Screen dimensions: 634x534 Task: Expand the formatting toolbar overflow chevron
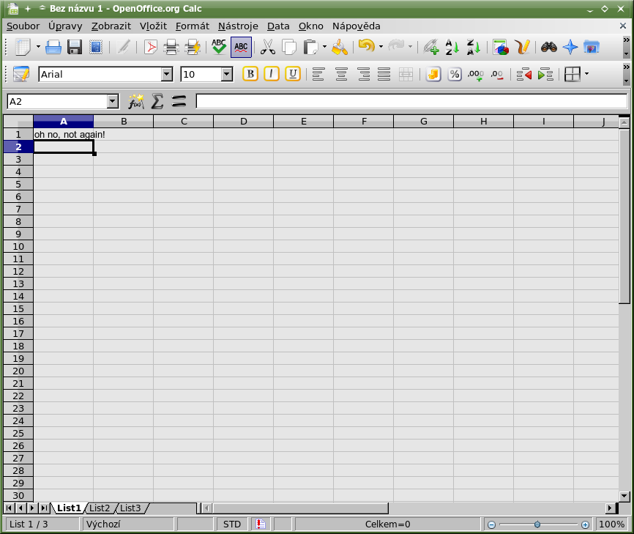click(x=627, y=67)
